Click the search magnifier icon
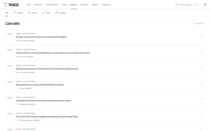This screenshot has height=131, width=210. 177,4
